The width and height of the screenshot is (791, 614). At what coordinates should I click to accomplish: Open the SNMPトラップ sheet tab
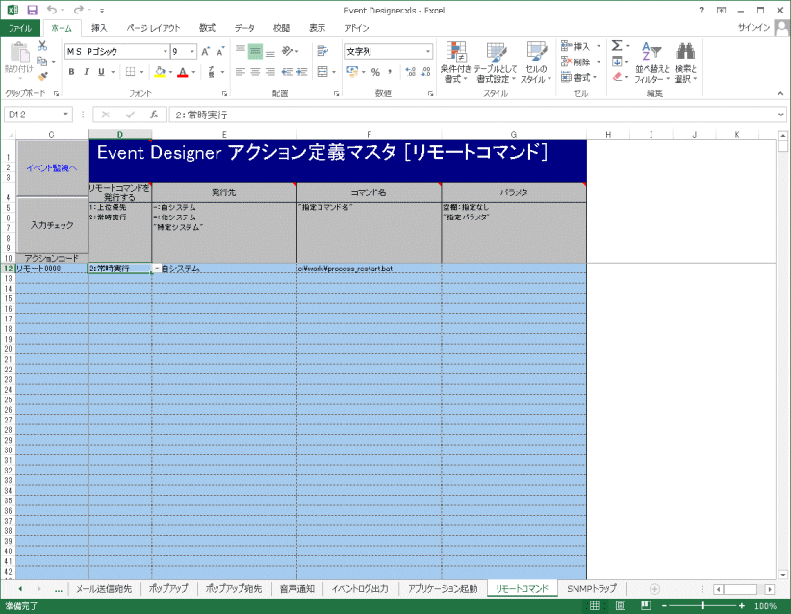pos(592,589)
